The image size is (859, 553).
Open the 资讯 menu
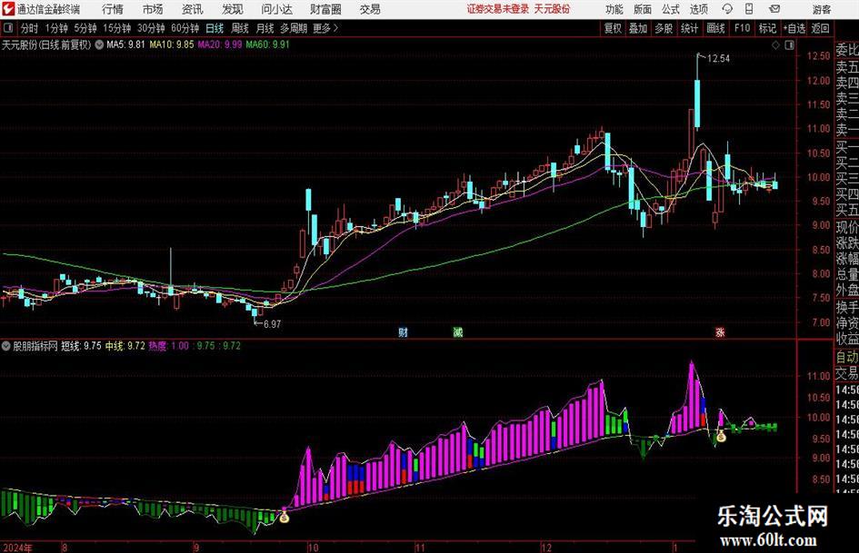[193, 9]
